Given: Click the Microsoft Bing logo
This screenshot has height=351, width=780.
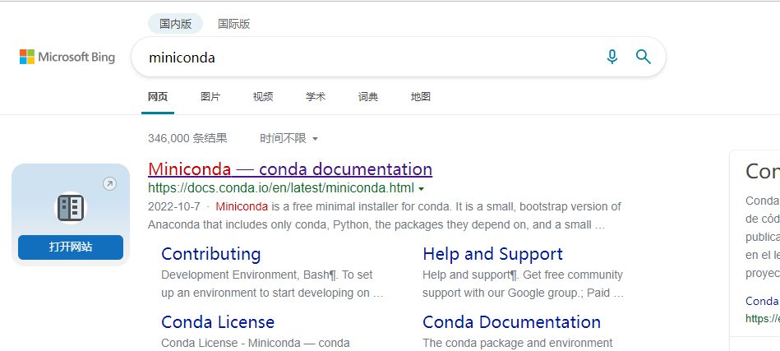Looking at the screenshot, I should [x=67, y=57].
